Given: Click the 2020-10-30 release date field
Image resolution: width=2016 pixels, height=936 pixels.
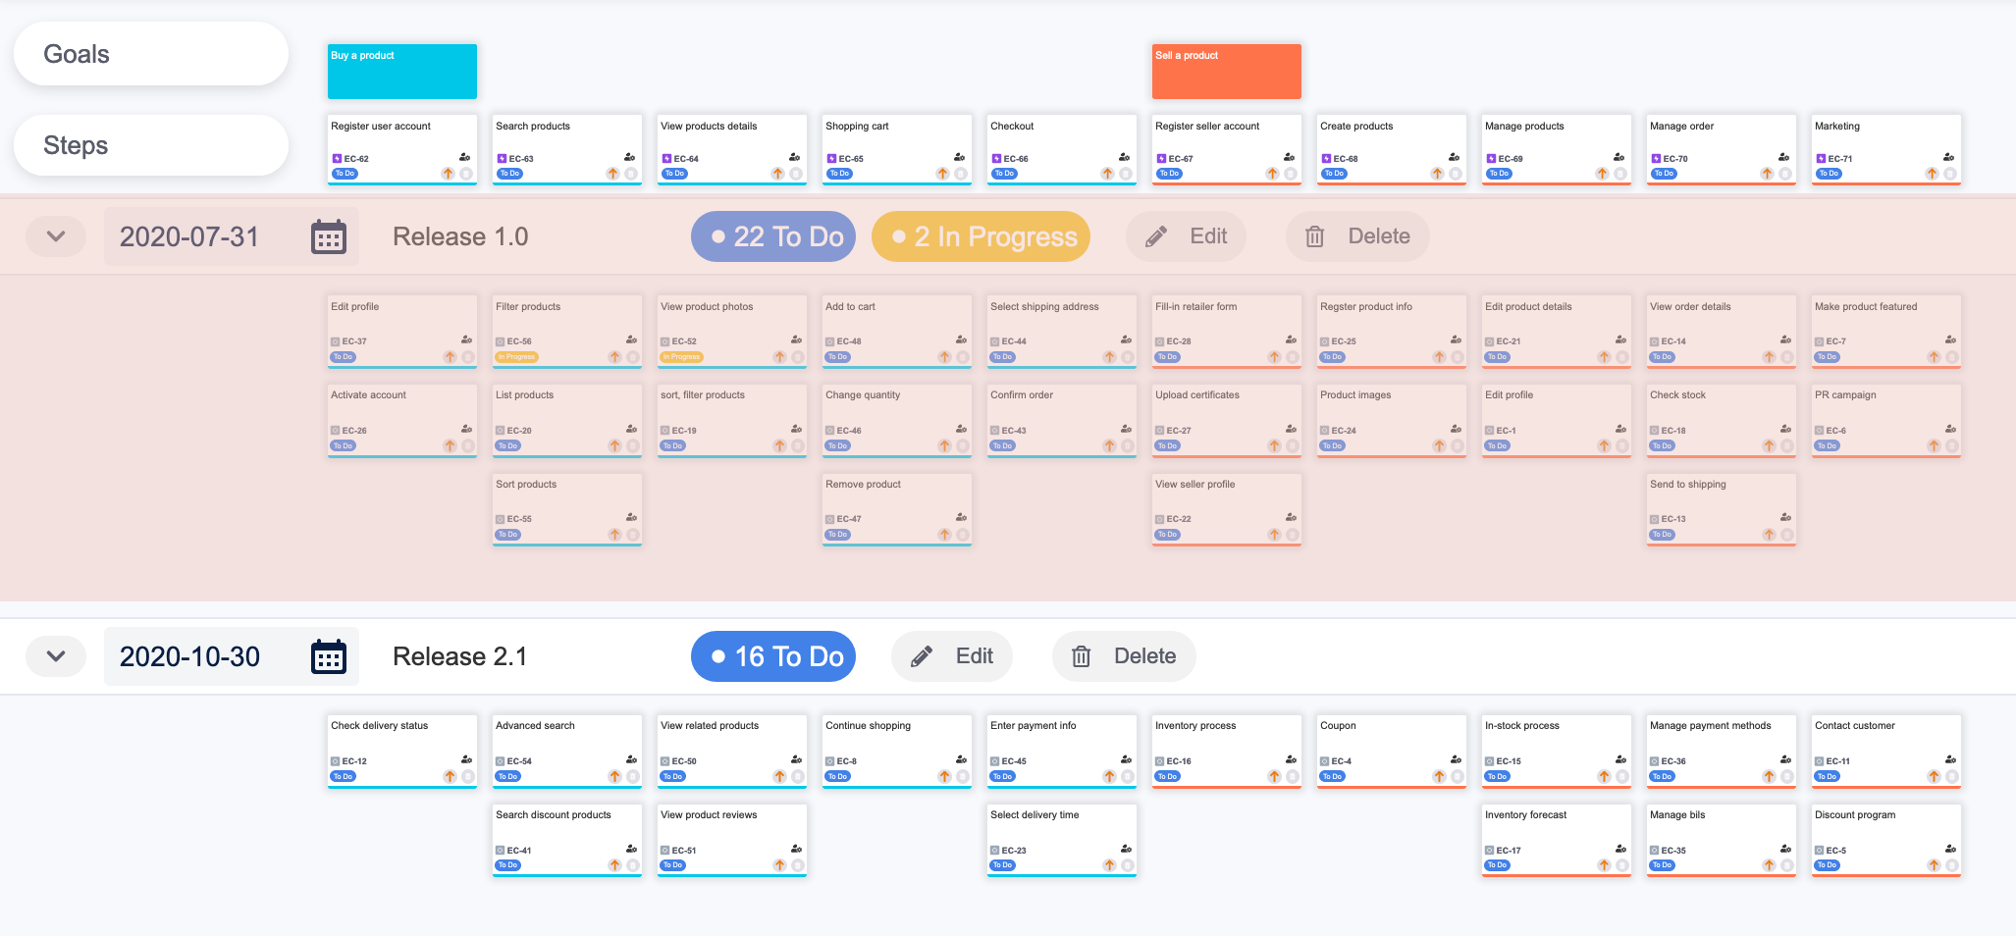Looking at the screenshot, I should tap(192, 655).
